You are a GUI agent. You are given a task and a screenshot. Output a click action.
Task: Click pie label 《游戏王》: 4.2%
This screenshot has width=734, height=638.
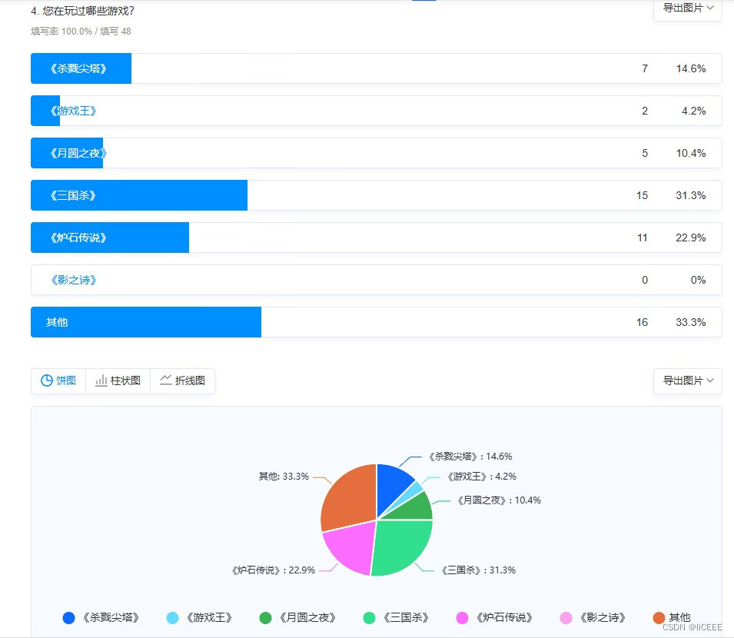(481, 477)
